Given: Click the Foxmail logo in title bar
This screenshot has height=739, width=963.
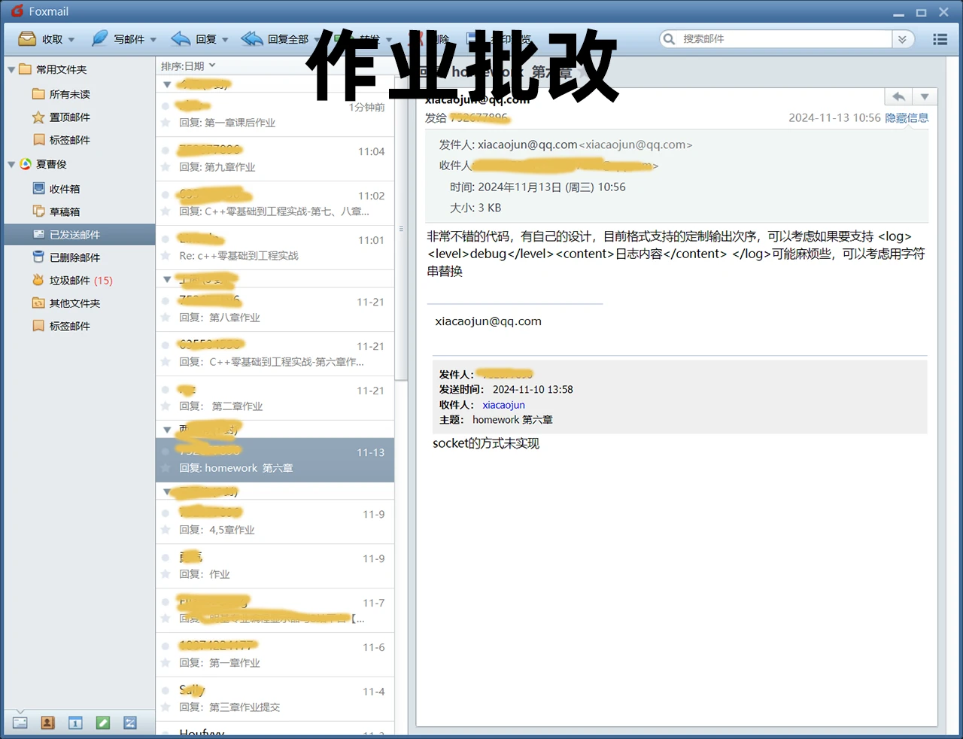Looking at the screenshot, I should pyautogui.click(x=18, y=11).
